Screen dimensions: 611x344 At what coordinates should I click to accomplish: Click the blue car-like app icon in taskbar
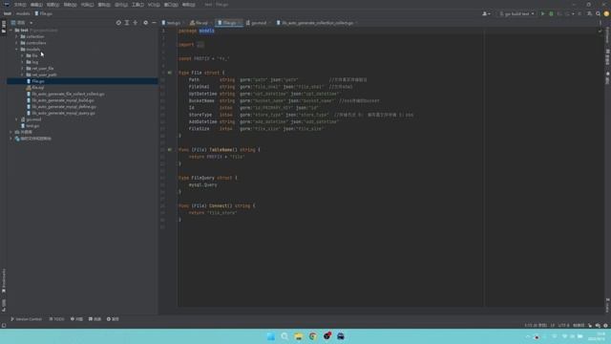[341, 336]
